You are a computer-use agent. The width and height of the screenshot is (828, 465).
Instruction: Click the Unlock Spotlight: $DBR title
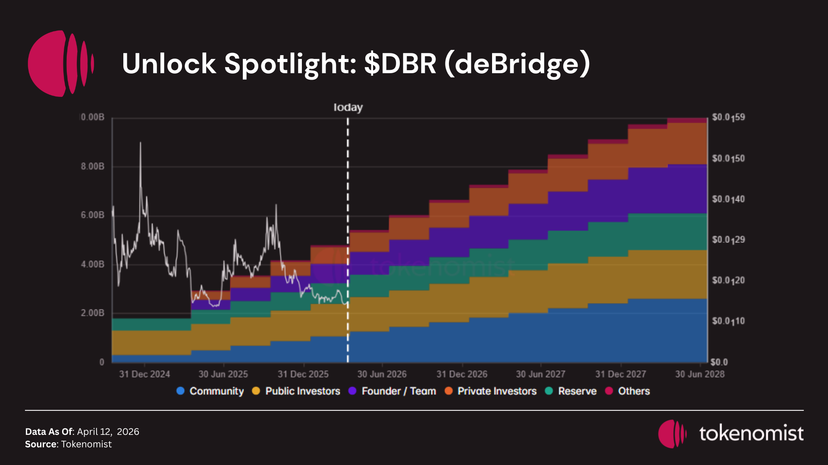pos(356,64)
